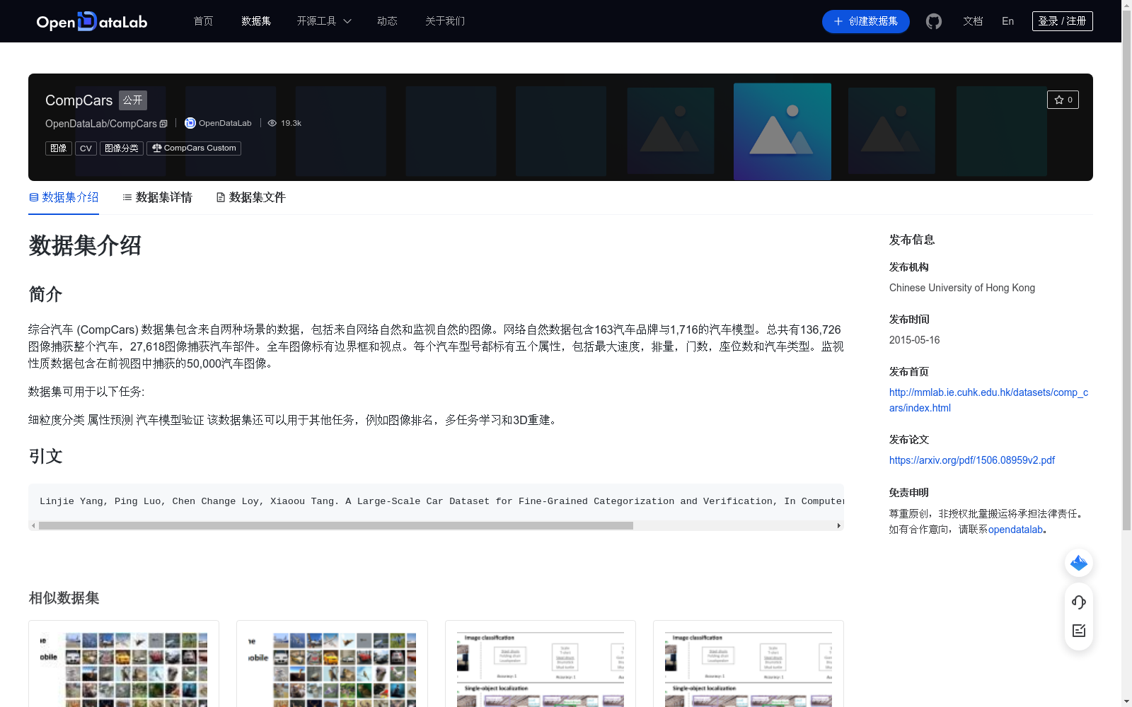The image size is (1132, 707).
Task: Switch to the 数据集详情 tab
Action: point(163,197)
